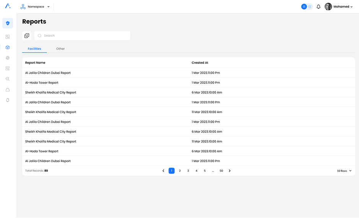Open the Mohamed user menu
359x218 pixels.
point(339,7)
